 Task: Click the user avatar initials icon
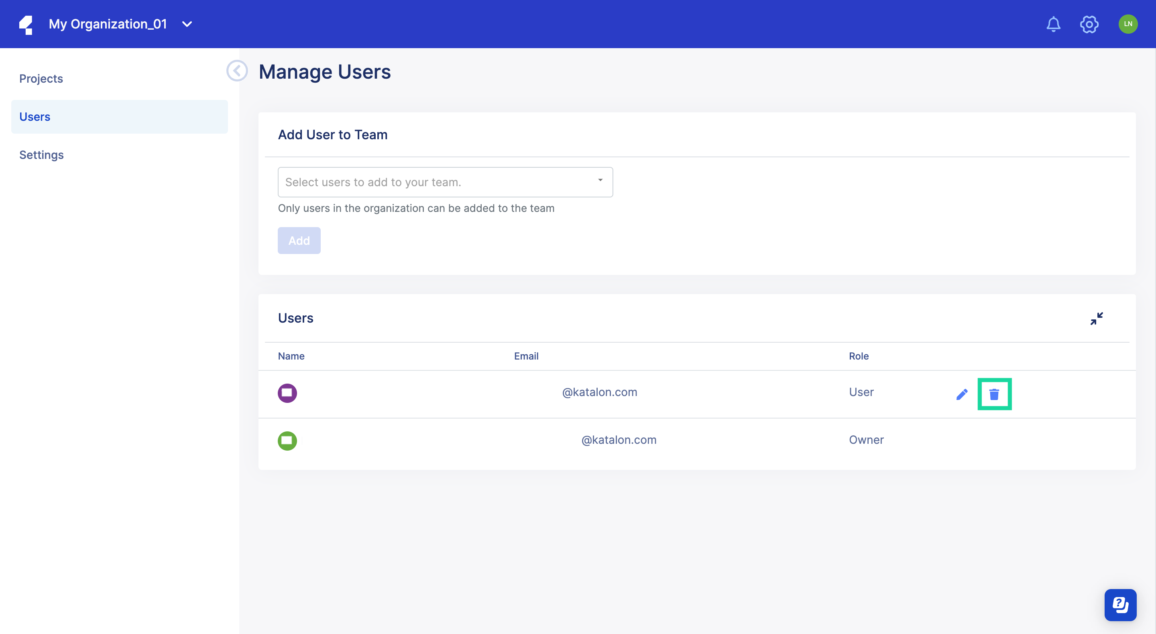click(x=1128, y=23)
